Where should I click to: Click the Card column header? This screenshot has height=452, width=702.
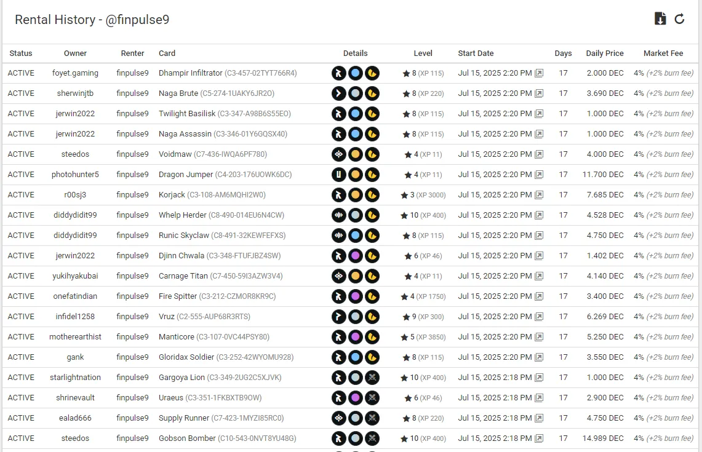pos(167,54)
